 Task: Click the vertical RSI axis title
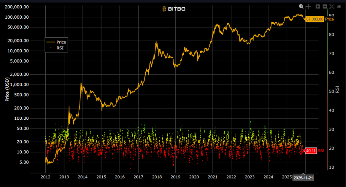[337, 89]
